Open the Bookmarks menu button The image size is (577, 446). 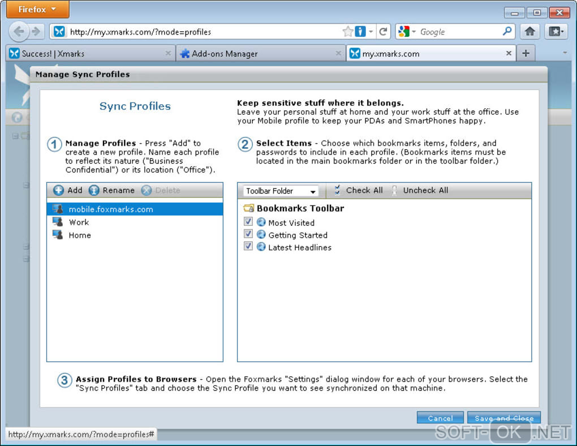pos(556,32)
